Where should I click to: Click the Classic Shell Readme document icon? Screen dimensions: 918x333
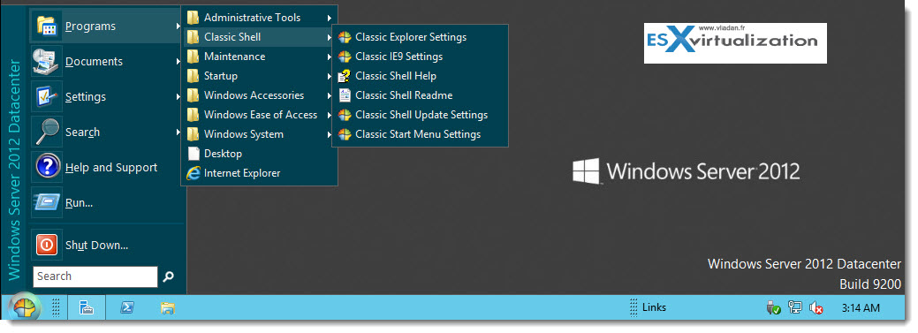tap(345, 95)
